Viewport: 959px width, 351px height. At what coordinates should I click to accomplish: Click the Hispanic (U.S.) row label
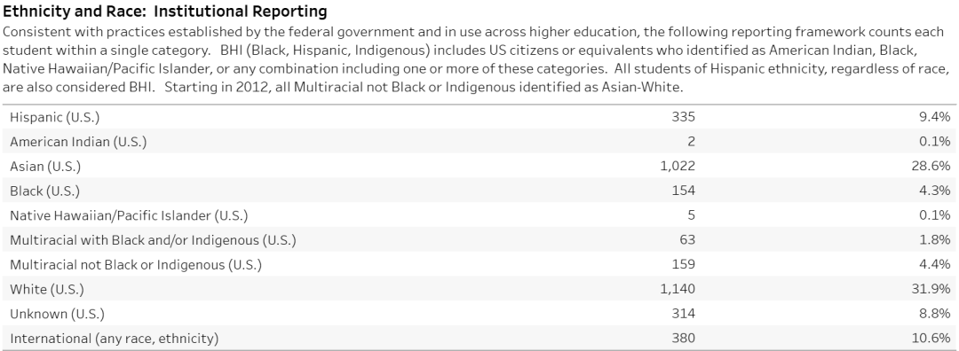[54, 117]
